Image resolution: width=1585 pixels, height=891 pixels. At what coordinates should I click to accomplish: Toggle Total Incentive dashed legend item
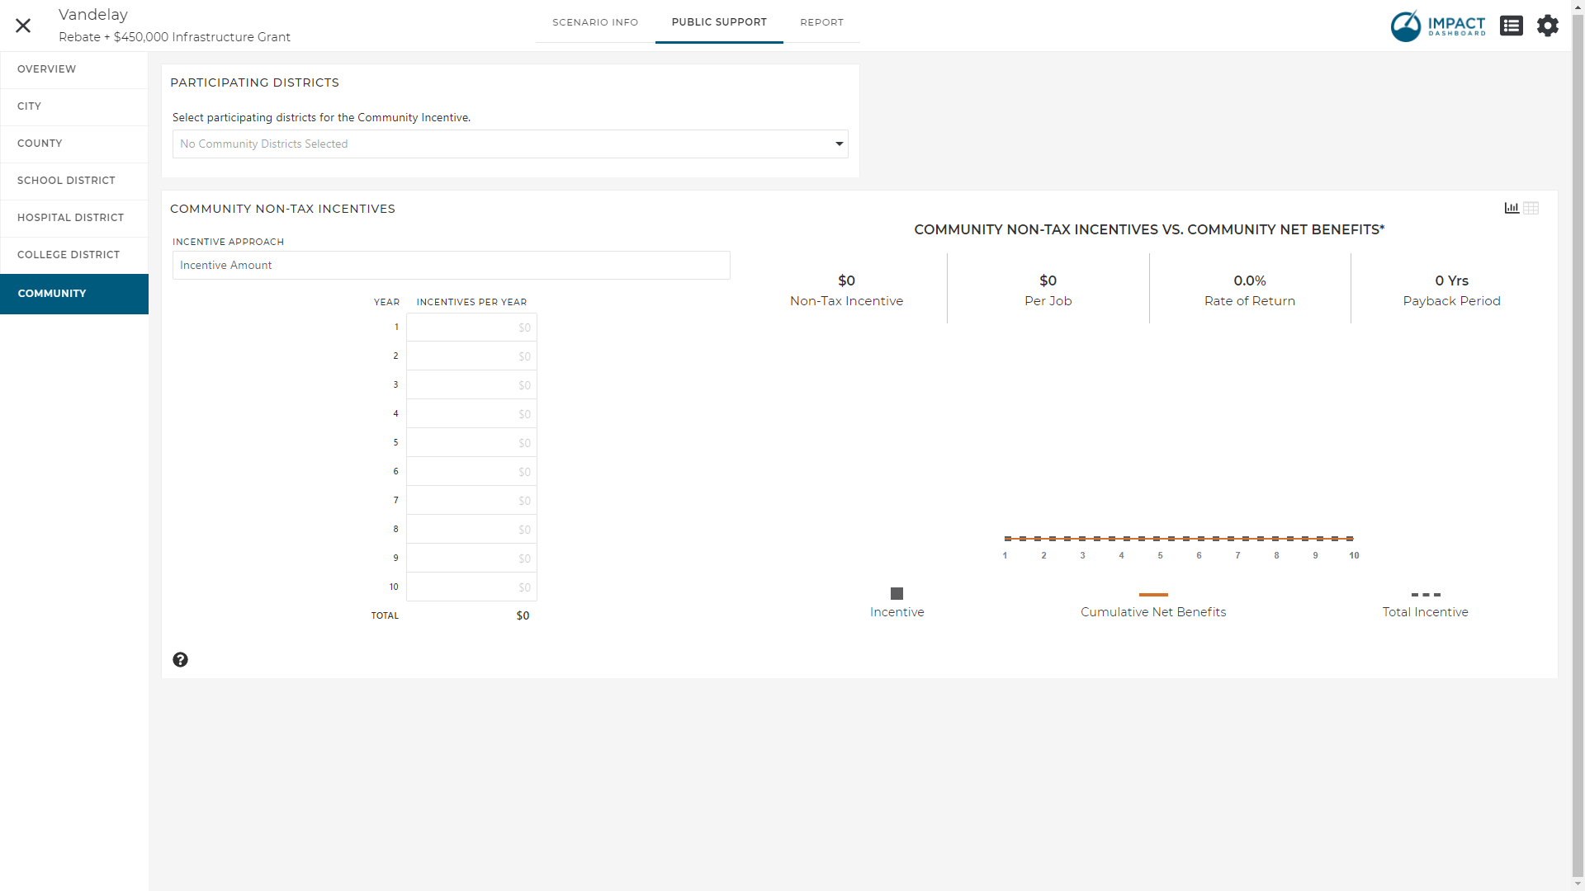[1426, 595]
